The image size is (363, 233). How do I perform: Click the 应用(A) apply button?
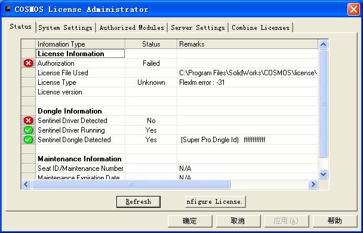tap(287, 221)
